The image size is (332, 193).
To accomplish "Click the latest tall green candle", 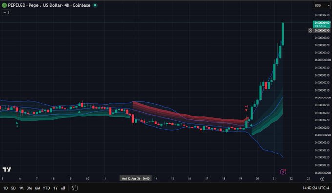I will [283, 34].
